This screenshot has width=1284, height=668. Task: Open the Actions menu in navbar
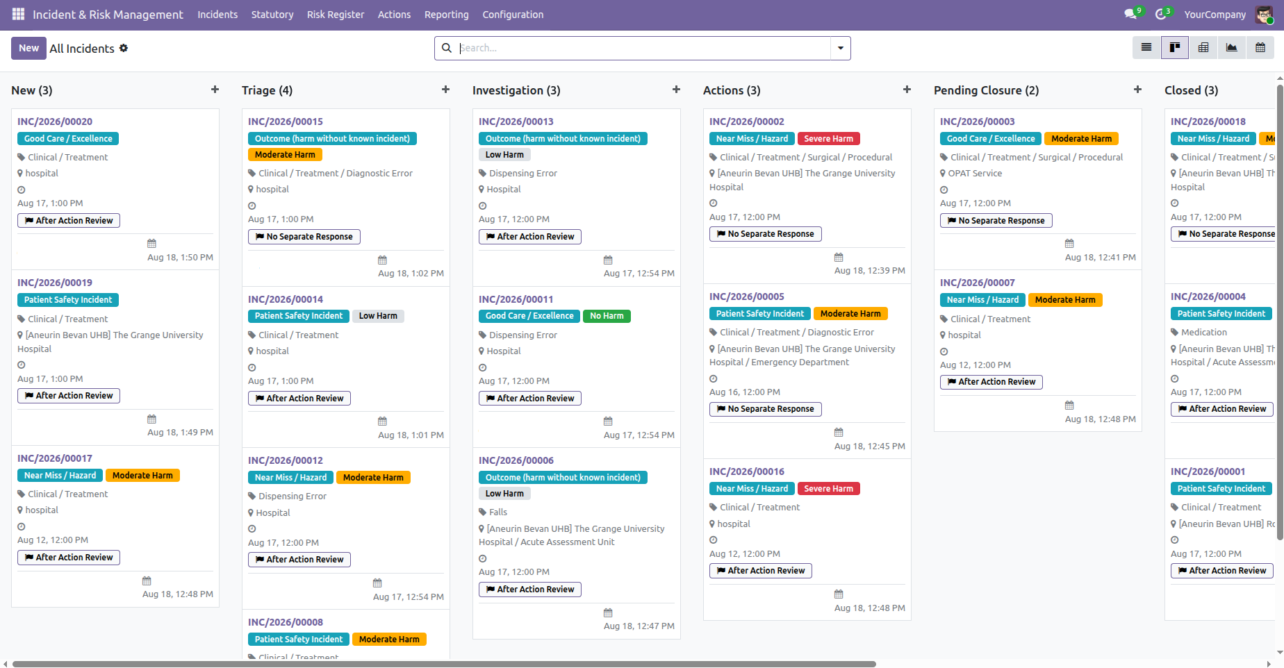[x=394, y=15]
